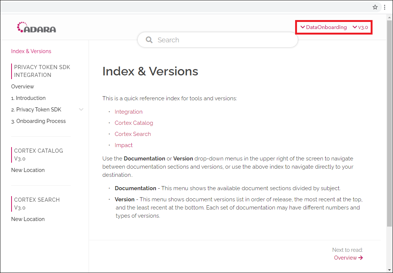Click the Adara logo
The width and height of the screenshot is (393, 273).
[x=36, y=27]
